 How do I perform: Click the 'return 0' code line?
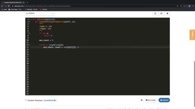[48, 36]
